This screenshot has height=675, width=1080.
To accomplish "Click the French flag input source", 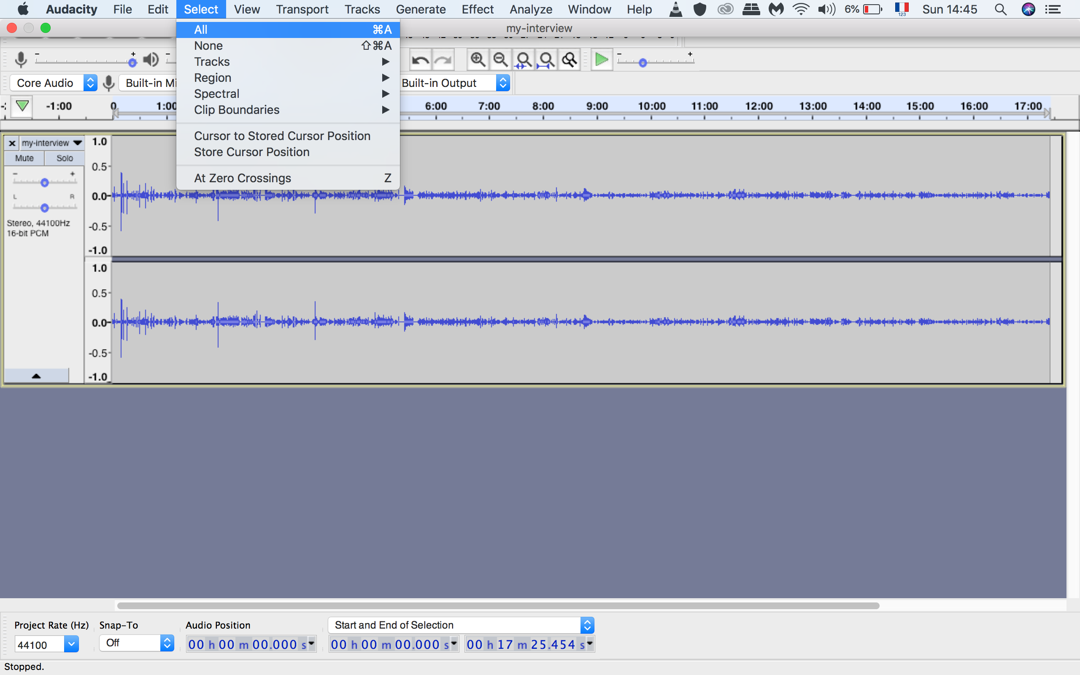I will tap(902, 9).
